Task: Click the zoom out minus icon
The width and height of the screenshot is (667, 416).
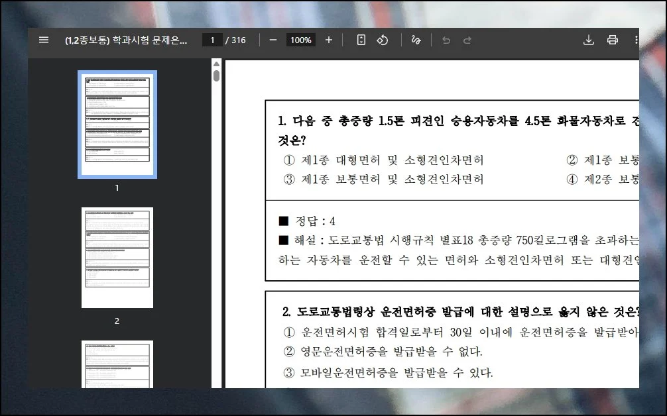Action: click(x=273, y=40)
